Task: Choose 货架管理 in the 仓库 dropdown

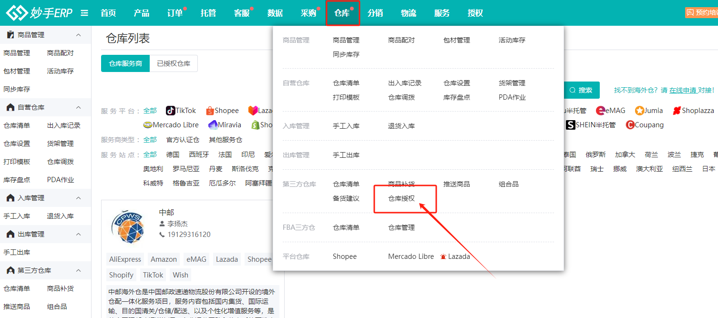Action: (x=512, y=83)
